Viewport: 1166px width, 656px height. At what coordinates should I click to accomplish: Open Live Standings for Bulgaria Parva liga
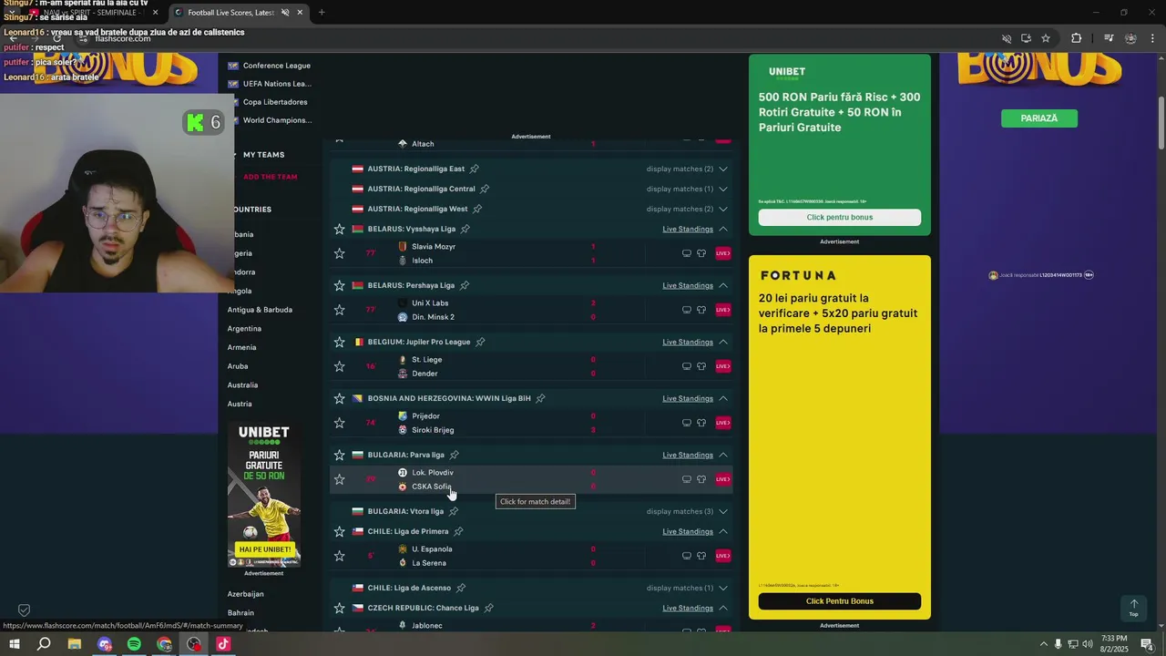point(688,455)
